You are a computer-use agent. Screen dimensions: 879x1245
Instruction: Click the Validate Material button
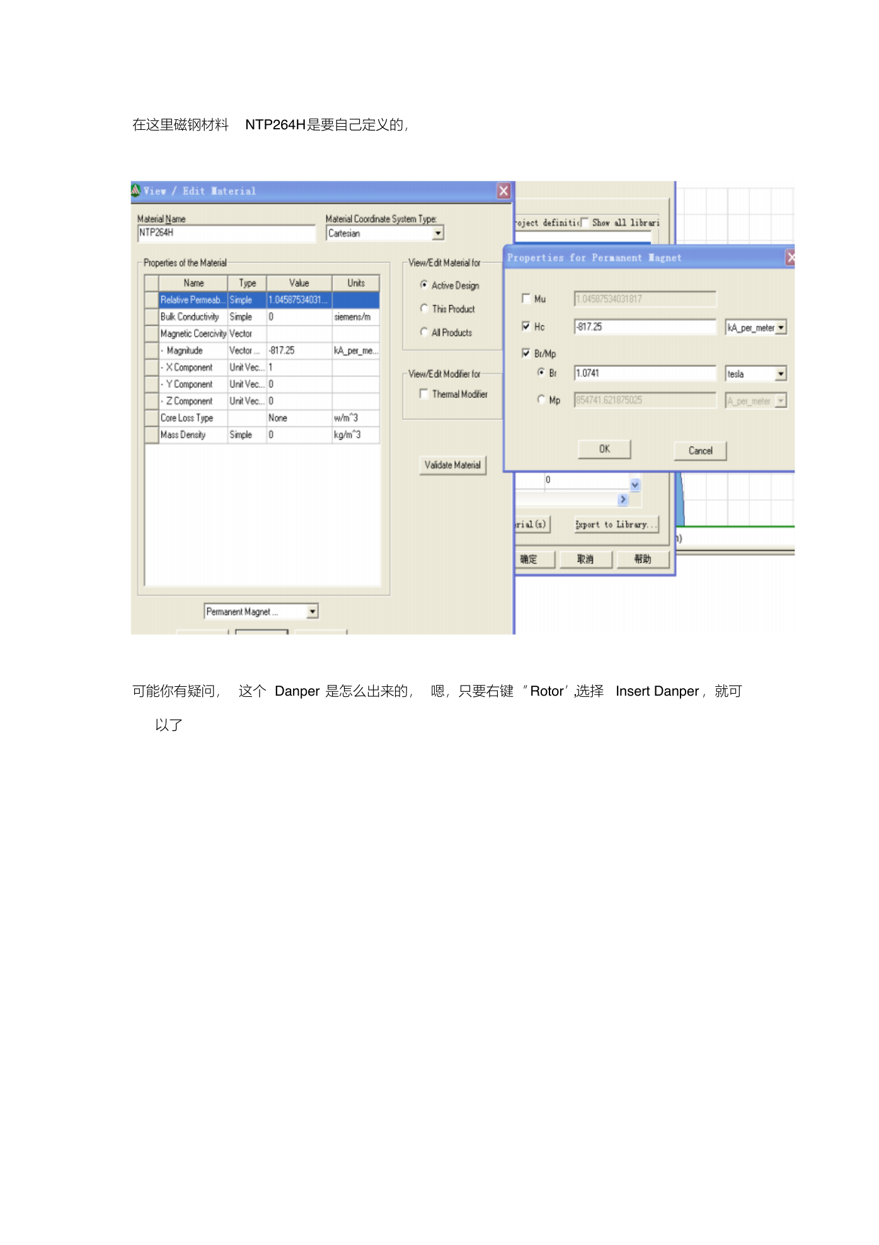pyautogui.click(x=452, y=465)
